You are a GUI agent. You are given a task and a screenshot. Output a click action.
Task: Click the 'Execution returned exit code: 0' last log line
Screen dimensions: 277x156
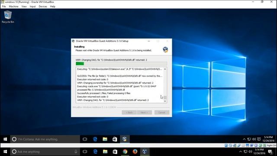point(93,97)
